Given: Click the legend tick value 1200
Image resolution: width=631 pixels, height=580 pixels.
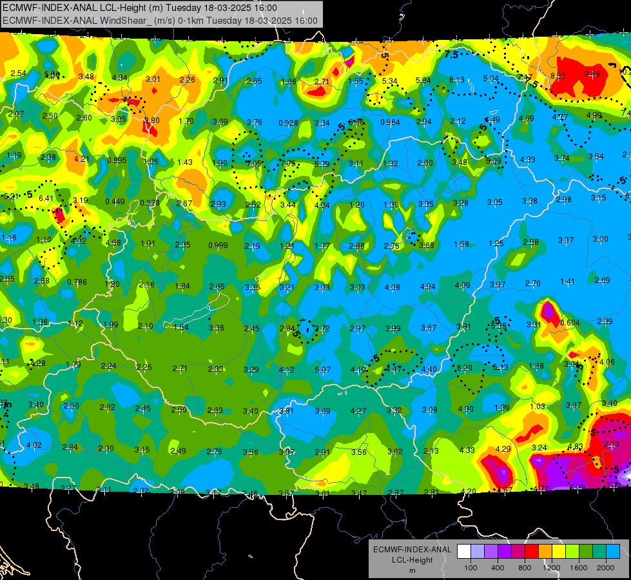Looking at the screenshot, I should 552,568.
